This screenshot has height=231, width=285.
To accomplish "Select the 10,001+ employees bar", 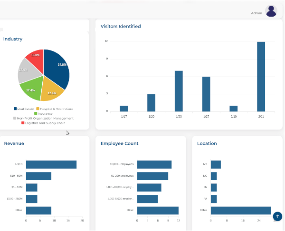I will (x=154, y=164).
